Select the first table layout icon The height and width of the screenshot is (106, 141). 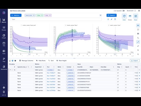pyautogui.click(x=10, y=61)
